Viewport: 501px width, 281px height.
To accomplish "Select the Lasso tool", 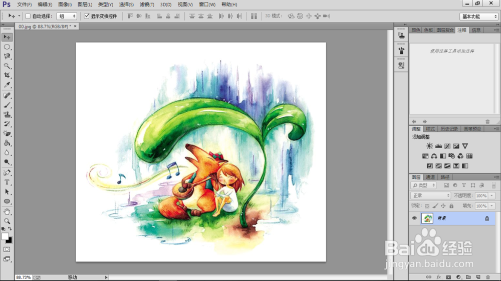I will click(x=7, y=56).
